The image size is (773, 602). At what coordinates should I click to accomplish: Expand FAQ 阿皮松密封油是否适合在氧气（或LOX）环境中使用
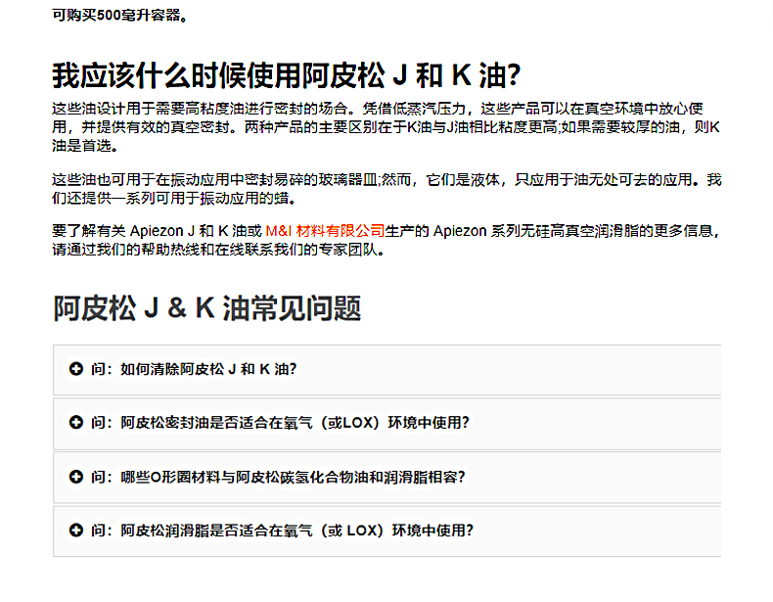(x=387, y=424)
